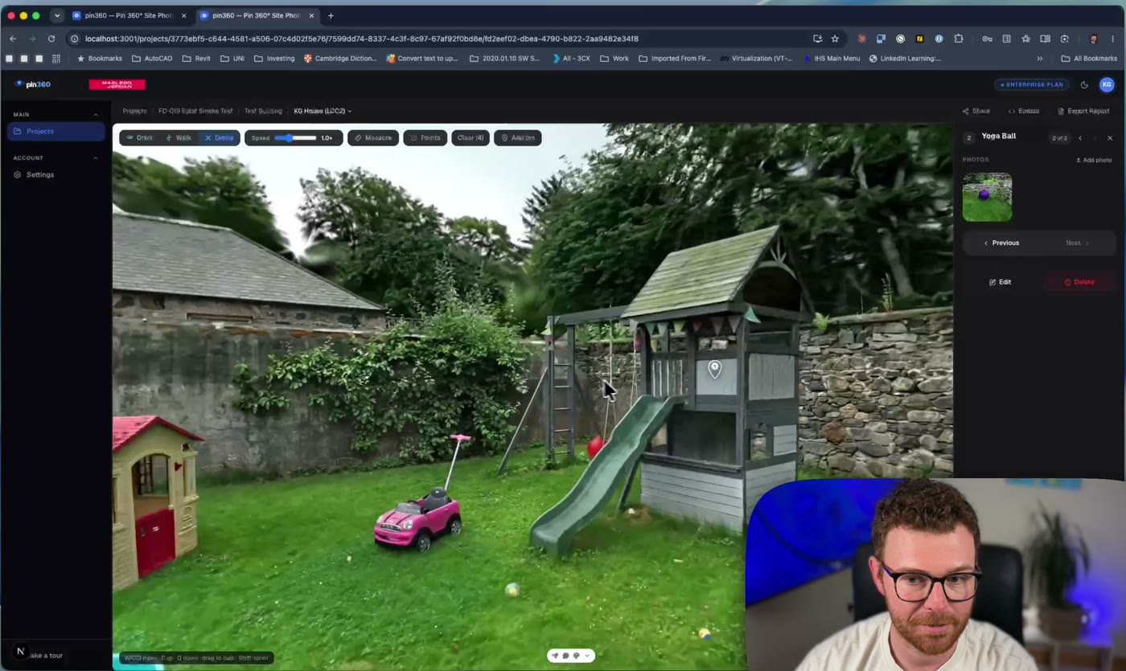Click Export Report

click(x=1083, y=111)
